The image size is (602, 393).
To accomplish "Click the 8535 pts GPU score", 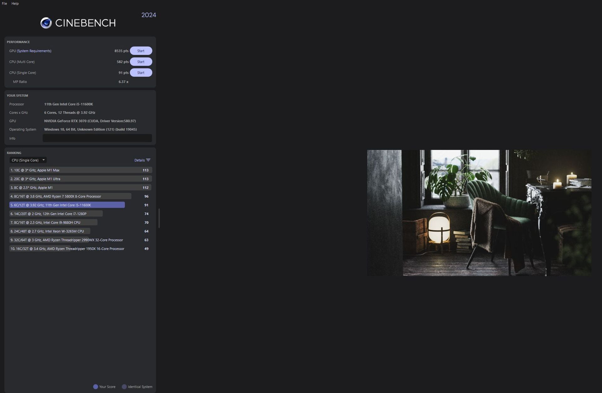I will click(x=121, y=51).
